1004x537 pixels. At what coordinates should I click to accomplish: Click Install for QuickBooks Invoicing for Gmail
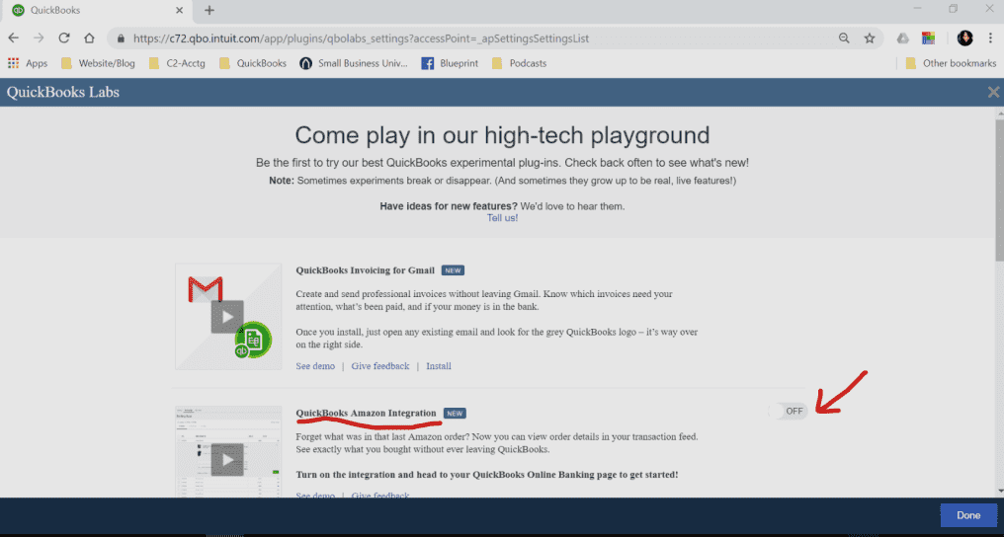[439, 366]
